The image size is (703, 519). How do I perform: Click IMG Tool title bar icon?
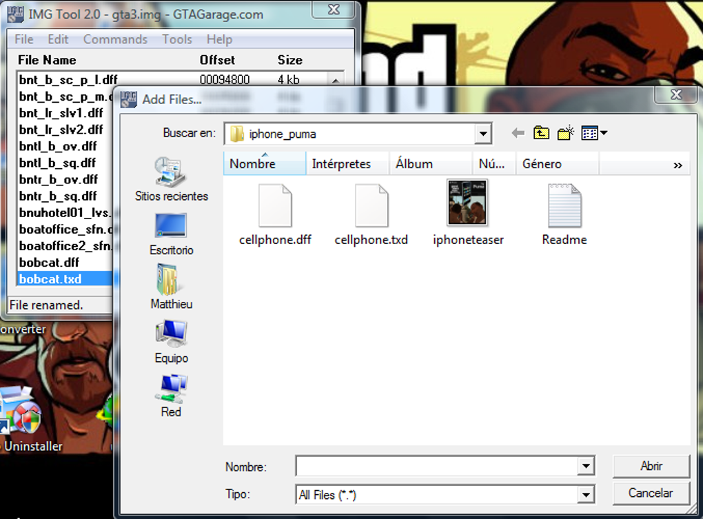[15, 14]
